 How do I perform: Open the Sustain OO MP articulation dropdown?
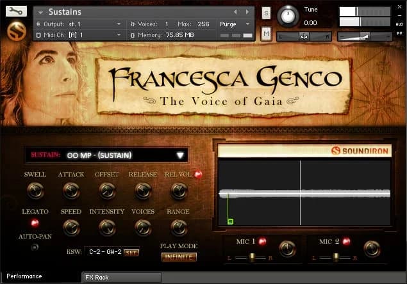coord(106,155)
